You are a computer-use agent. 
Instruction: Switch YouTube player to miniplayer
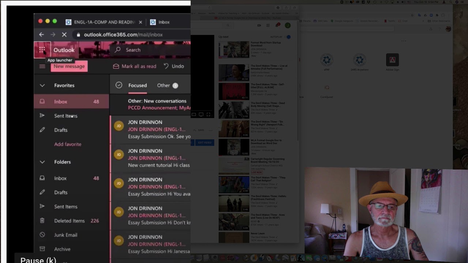(x=194, y=115)
